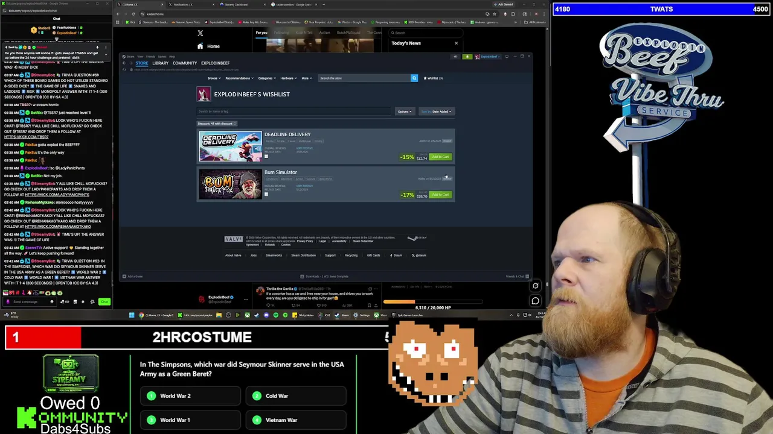Click Add a Game in Steam

click(x=132, y=276)
